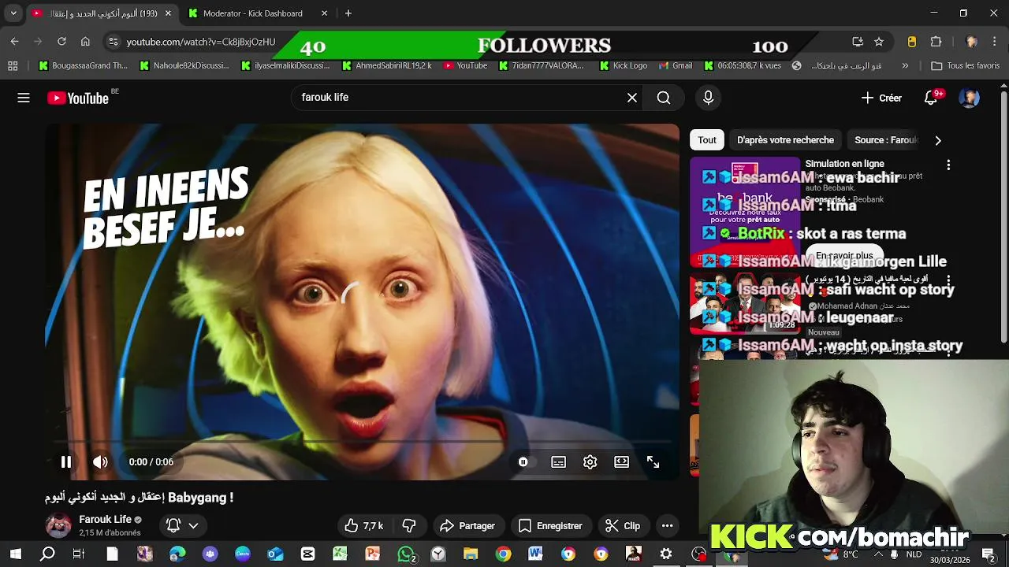Go to the browser home page
Viewport: 1009px width, 567px height.
(85, 42)
